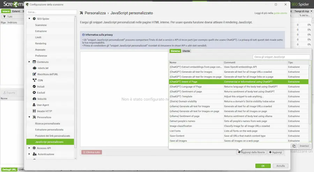Select Image classification snippet row

(239, 126)
